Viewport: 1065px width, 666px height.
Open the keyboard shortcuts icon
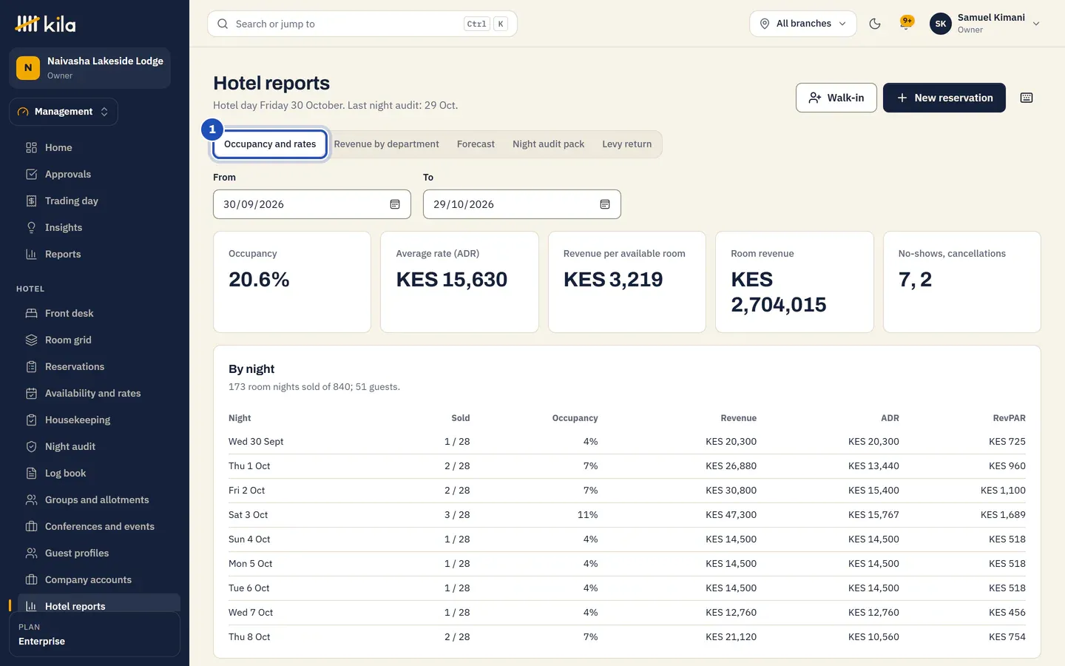1027,98
